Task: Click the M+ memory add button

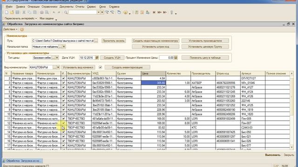Action: coord(159,13)
